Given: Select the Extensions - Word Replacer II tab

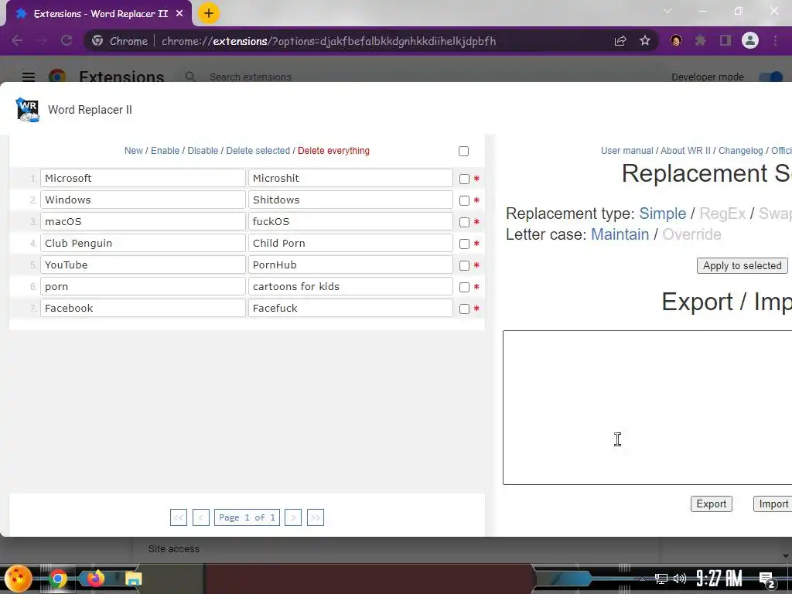Looking at the screenshot, I should (x=99, y=13).
